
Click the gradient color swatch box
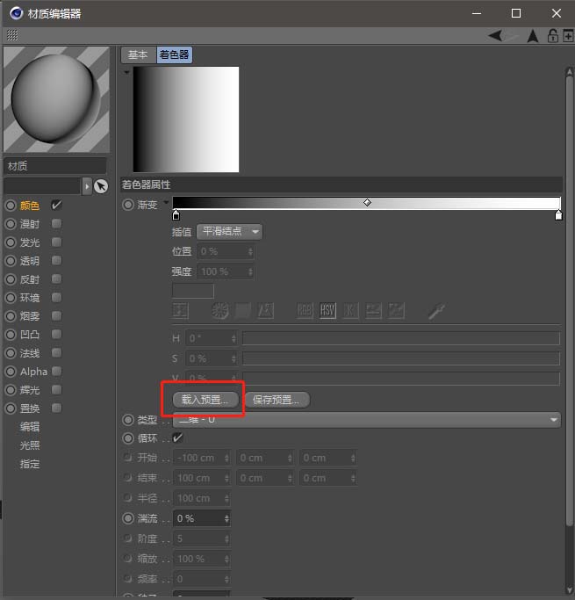pyautogui.click(x=192, y=291)
